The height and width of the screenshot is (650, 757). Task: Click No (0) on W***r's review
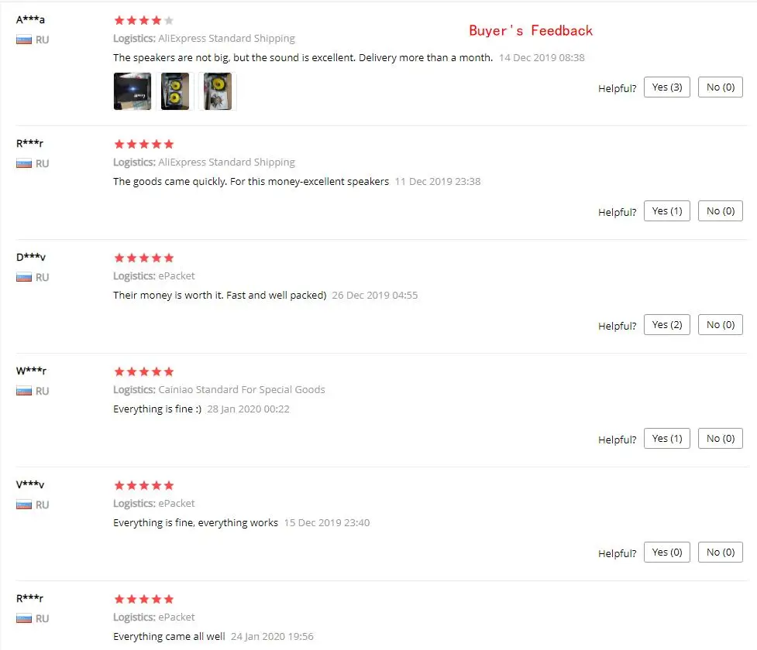tap(721, 439)
